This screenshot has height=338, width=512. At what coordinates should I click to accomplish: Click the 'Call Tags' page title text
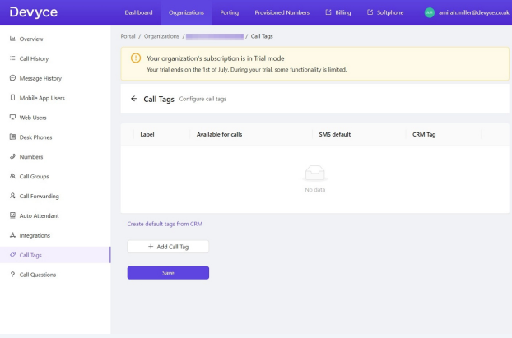coord(159,99)
